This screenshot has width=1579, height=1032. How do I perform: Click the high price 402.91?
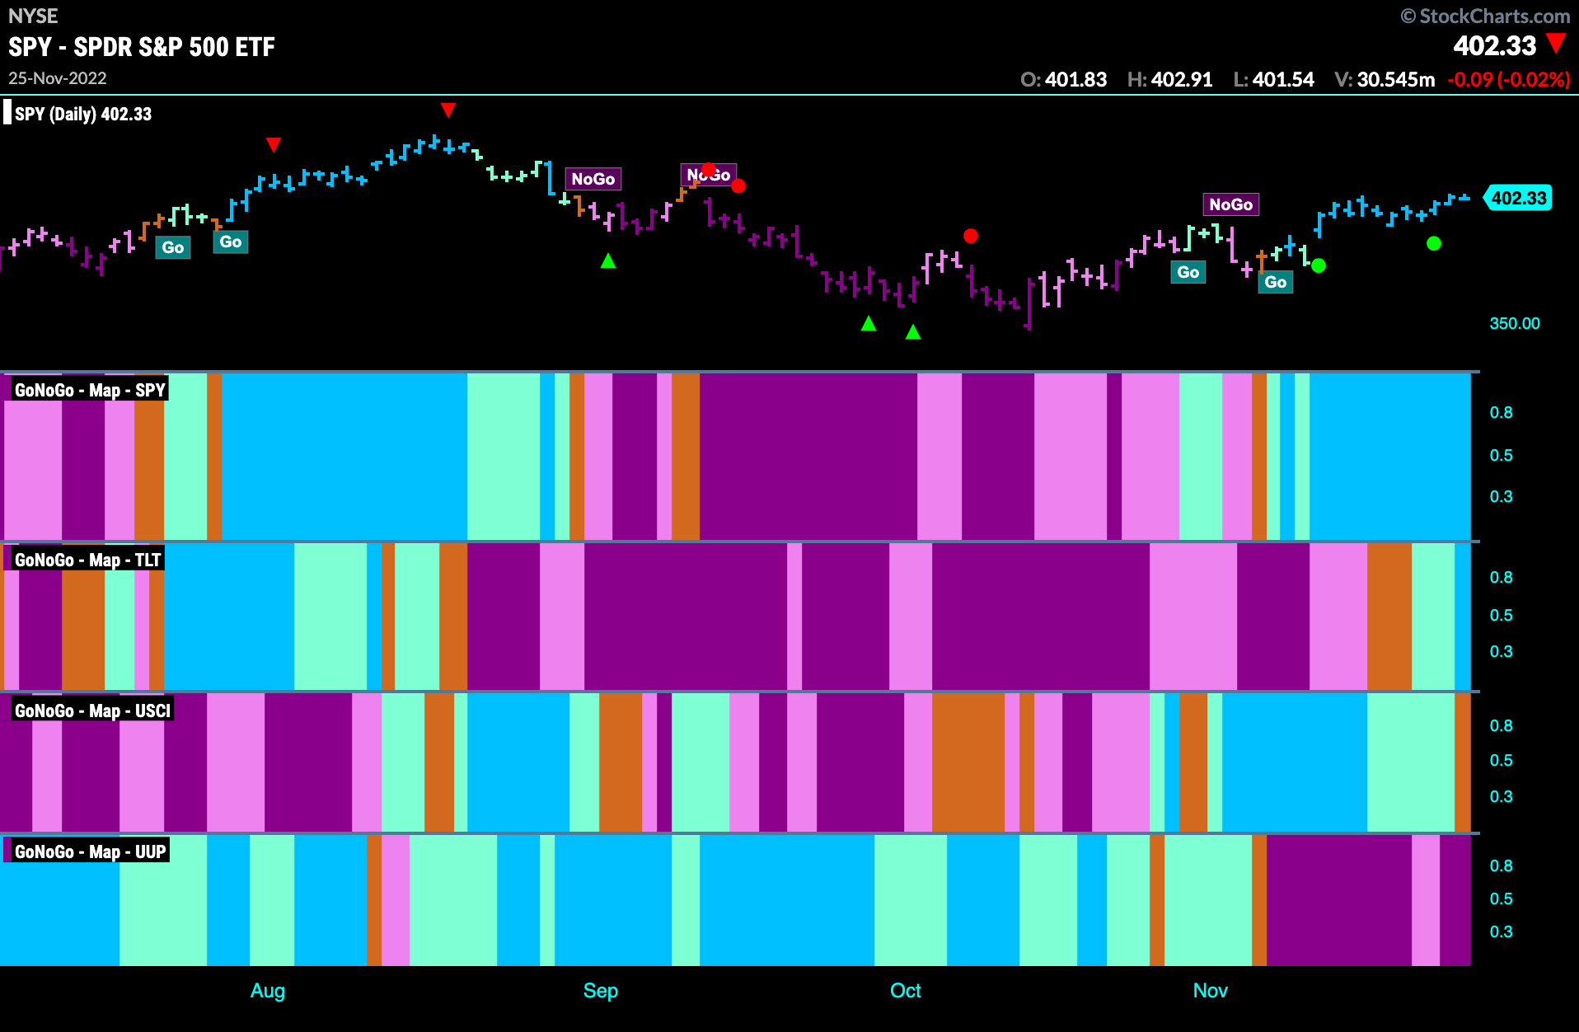click(1182, 80)
